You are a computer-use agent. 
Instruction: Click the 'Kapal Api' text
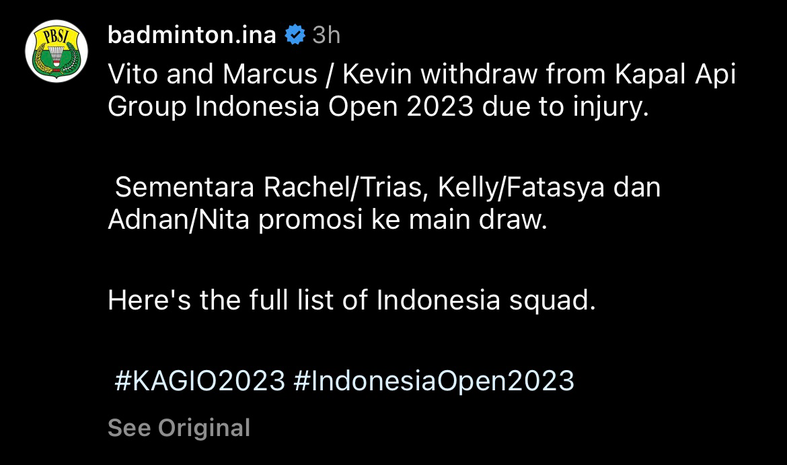[x=675, y=75]
